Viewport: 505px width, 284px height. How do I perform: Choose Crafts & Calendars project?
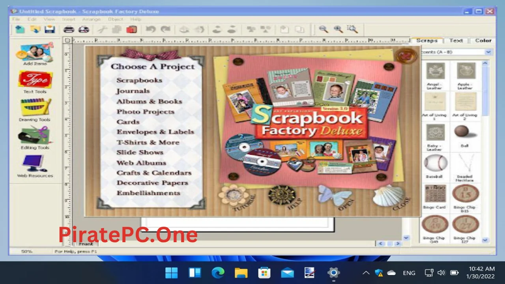[x=154, y=173]
